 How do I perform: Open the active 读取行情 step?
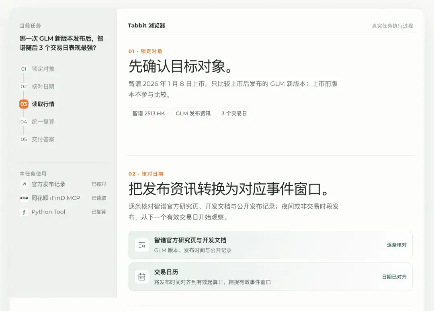43,104
